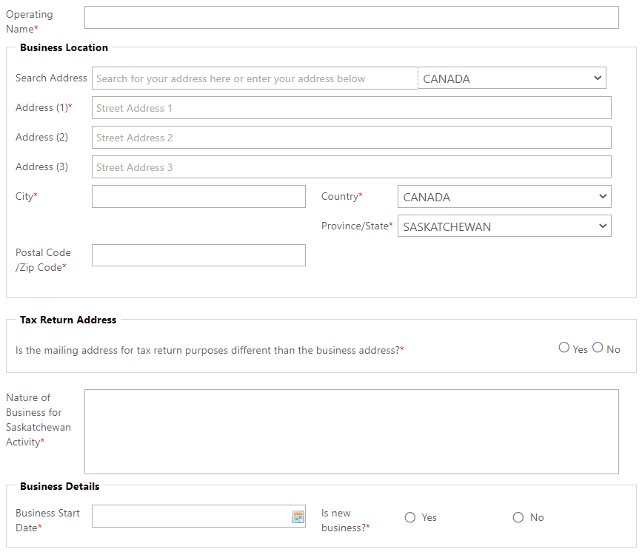Click the Nature of Business text area
The width and height of the screenshot is (642, 552).
tap(352, 431)
